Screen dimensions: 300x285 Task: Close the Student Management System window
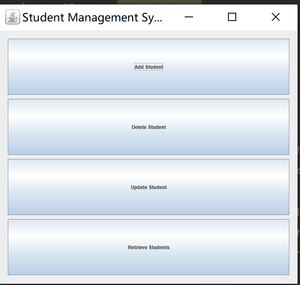tap(276, 17)
